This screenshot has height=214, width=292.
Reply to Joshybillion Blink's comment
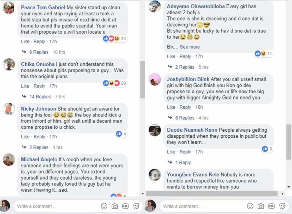(185, 107)
